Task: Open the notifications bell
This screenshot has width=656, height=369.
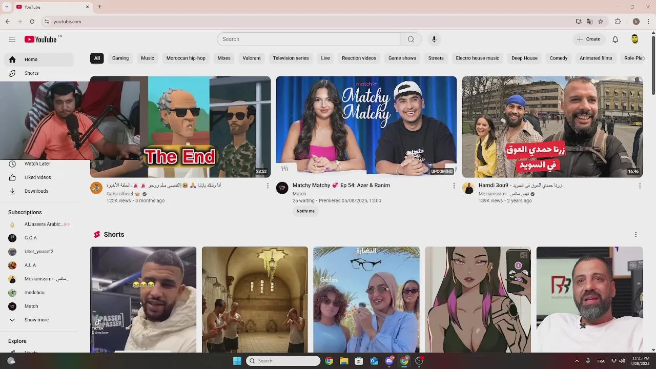Action: 615,39
